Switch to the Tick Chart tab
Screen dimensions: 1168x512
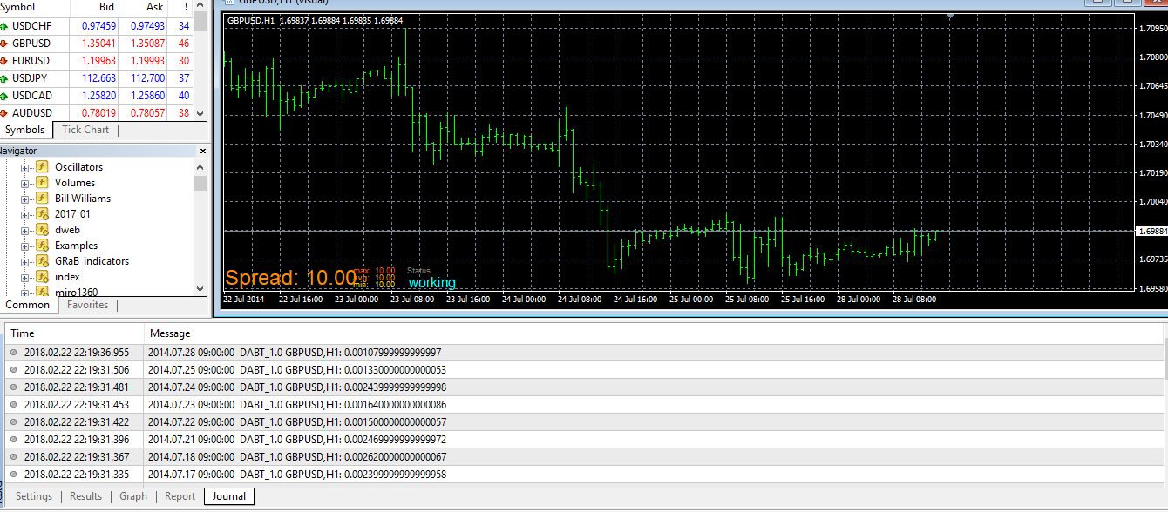click(x=85, y=130)
